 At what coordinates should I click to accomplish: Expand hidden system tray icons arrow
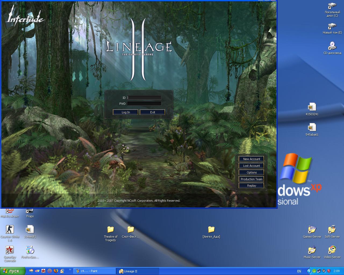(x=309, y=271)
